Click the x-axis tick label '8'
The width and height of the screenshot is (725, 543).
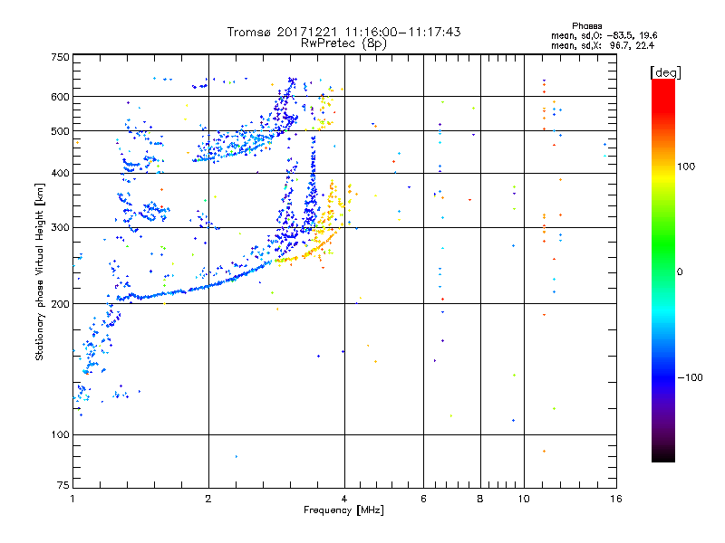[x=480, y=499]
